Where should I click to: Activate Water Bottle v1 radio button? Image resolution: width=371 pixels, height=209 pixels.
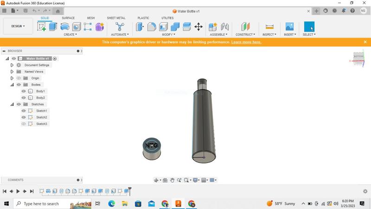pos(55,59)
